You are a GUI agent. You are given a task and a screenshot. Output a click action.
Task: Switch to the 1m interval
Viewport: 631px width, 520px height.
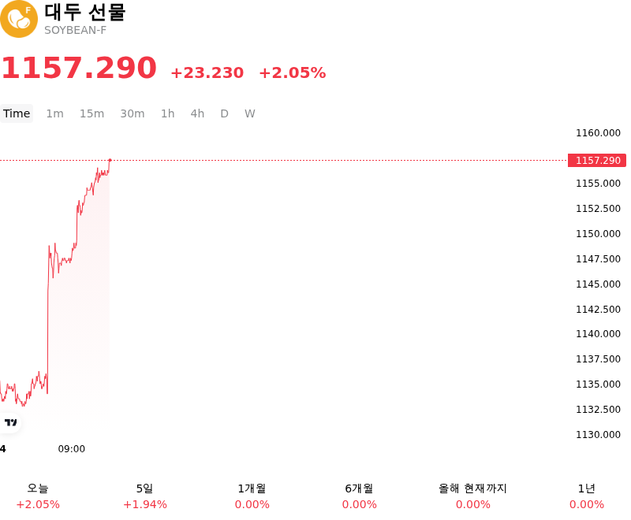tap(54, 113)
